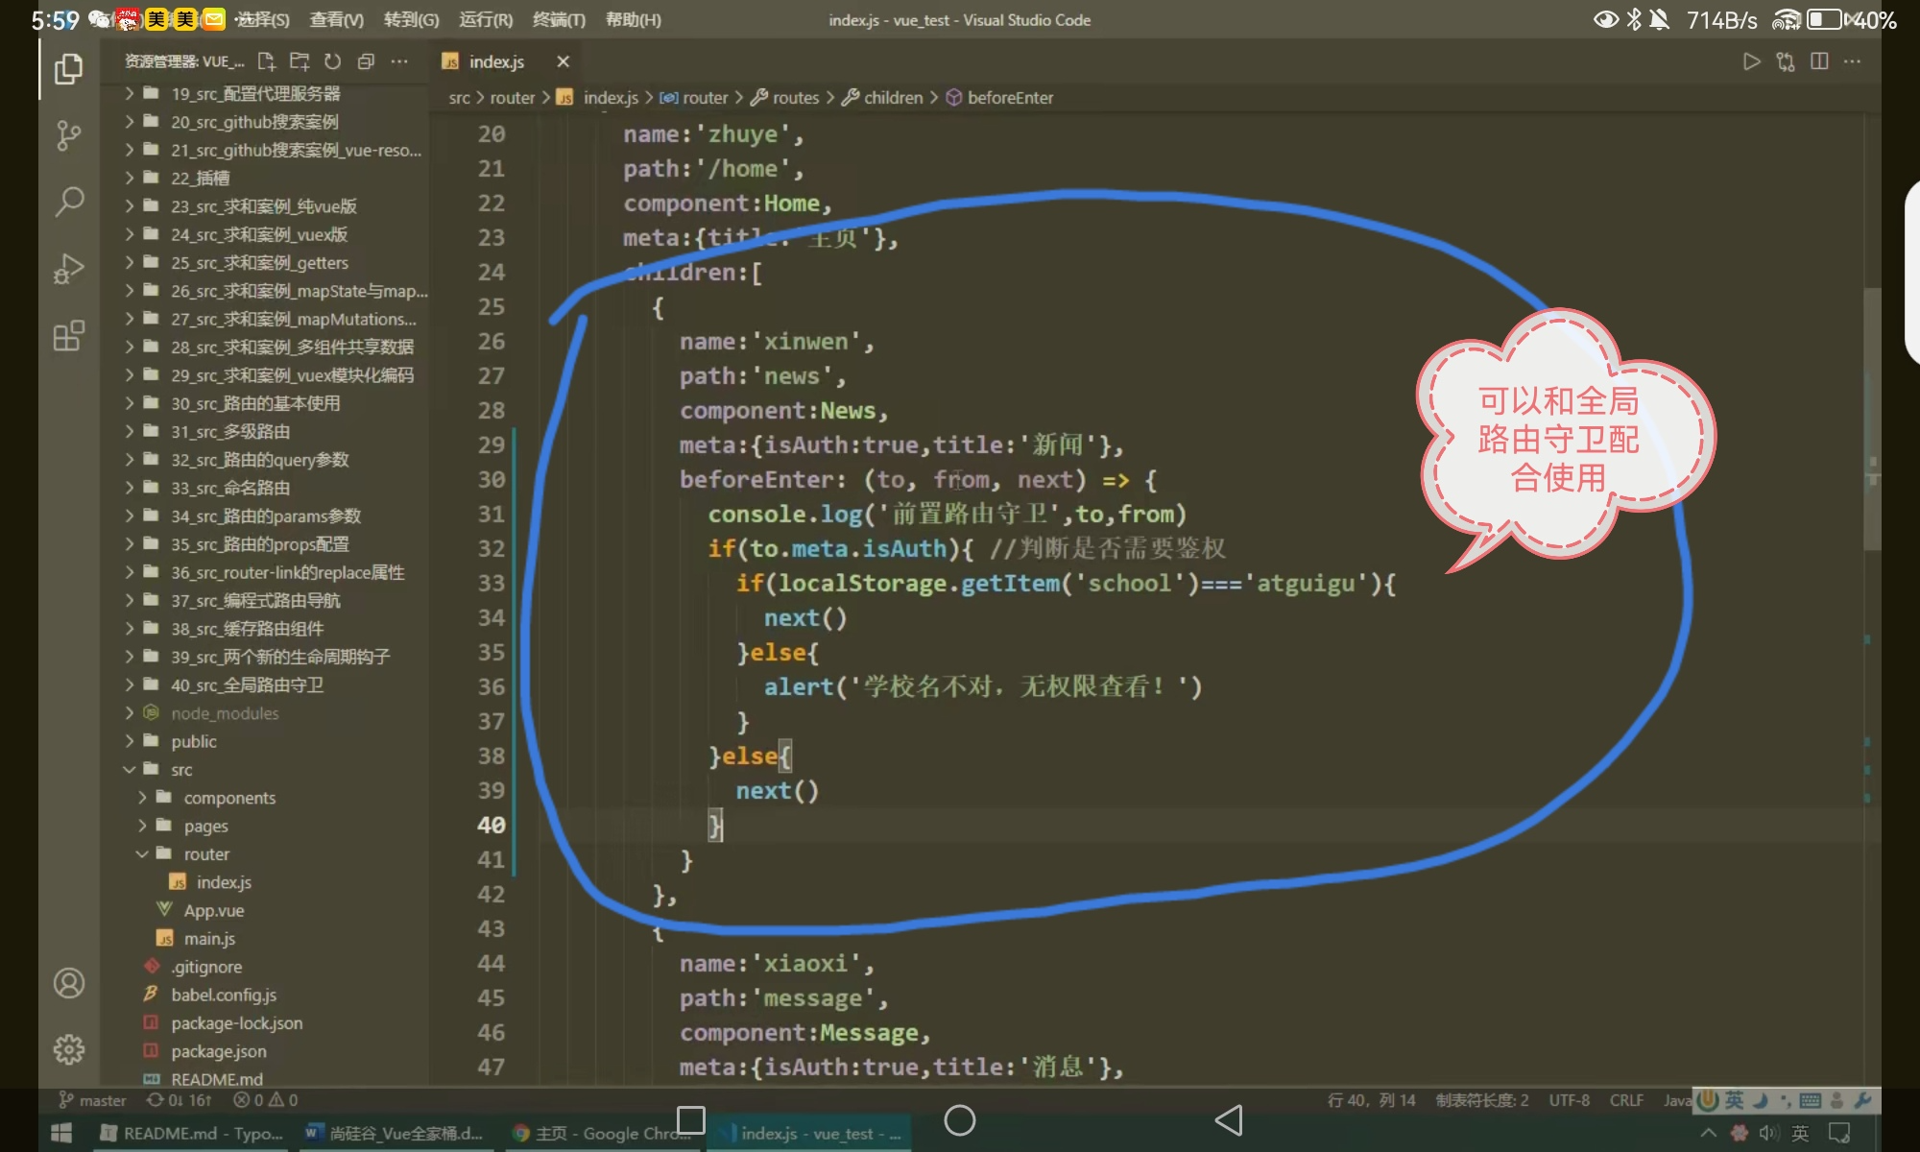Open main.js in the file tree
The height and width of the screenshot is (1152, 1920).
click(x=209, y=939)
